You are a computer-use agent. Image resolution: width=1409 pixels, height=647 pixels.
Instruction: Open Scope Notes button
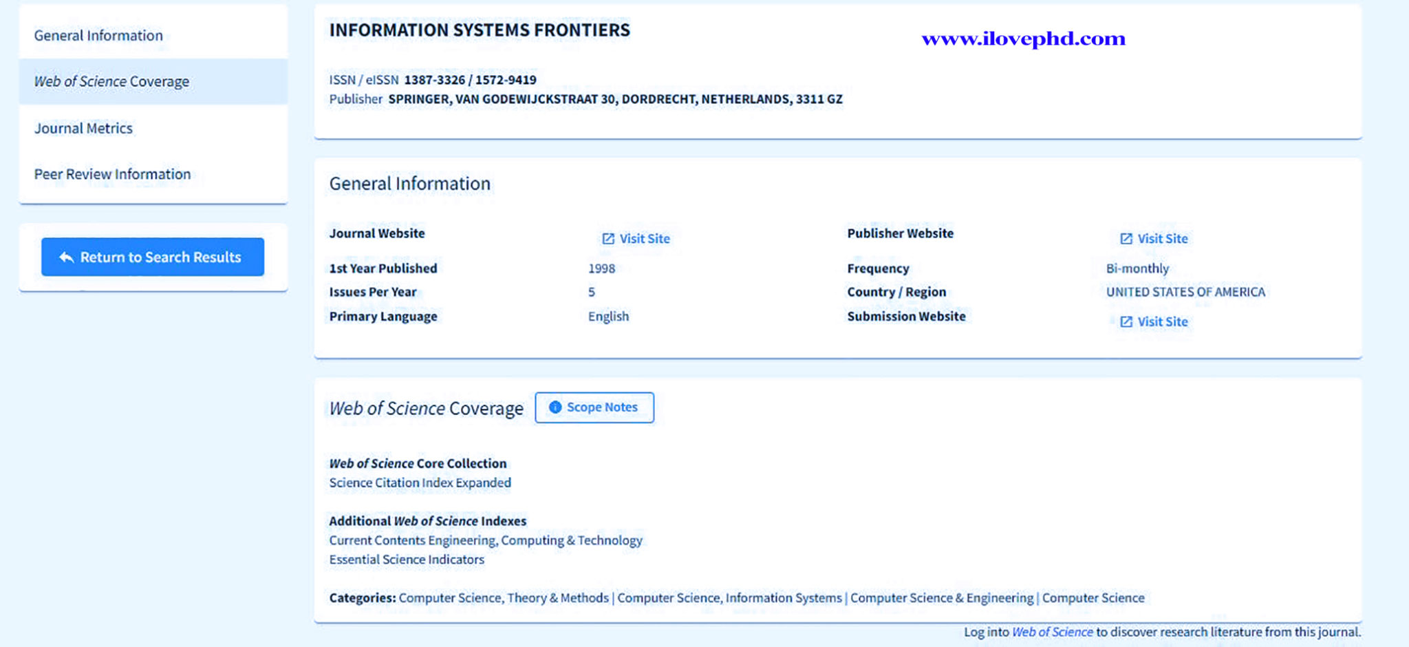point(594,407)
